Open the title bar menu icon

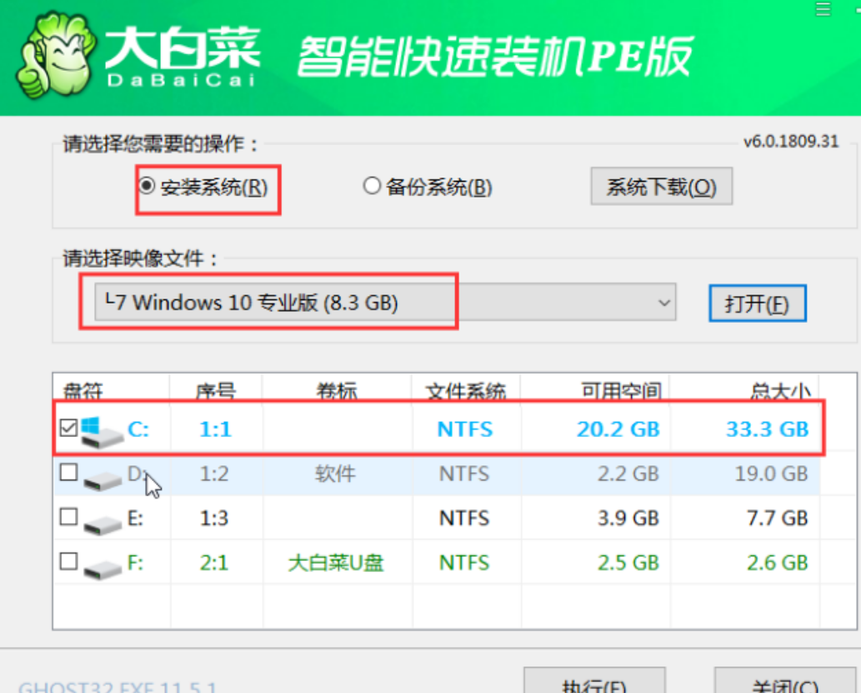tap(823, 8)
